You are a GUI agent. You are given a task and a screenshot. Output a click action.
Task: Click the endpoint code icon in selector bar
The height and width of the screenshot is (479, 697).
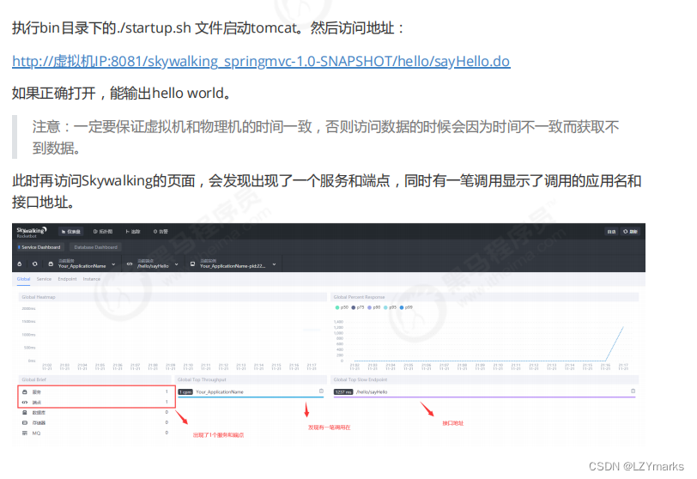130,264
